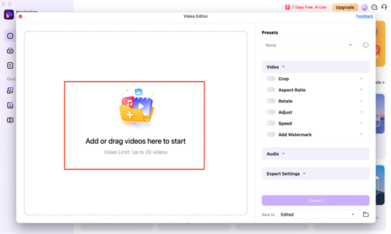The image size is (391, 234).
Task: Open the toolbox icon in sidebar
Action: [10, 51]
